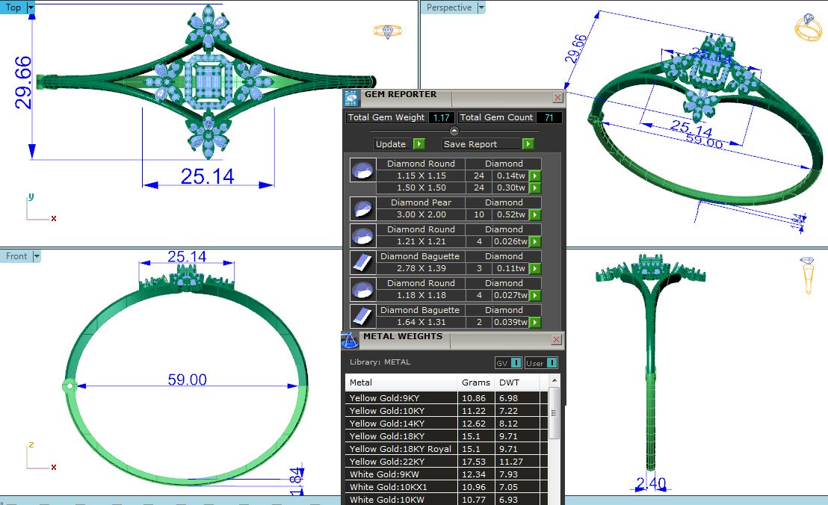
Task: Click the ring view icon in Top viewport
Action: tap(388, 31)
